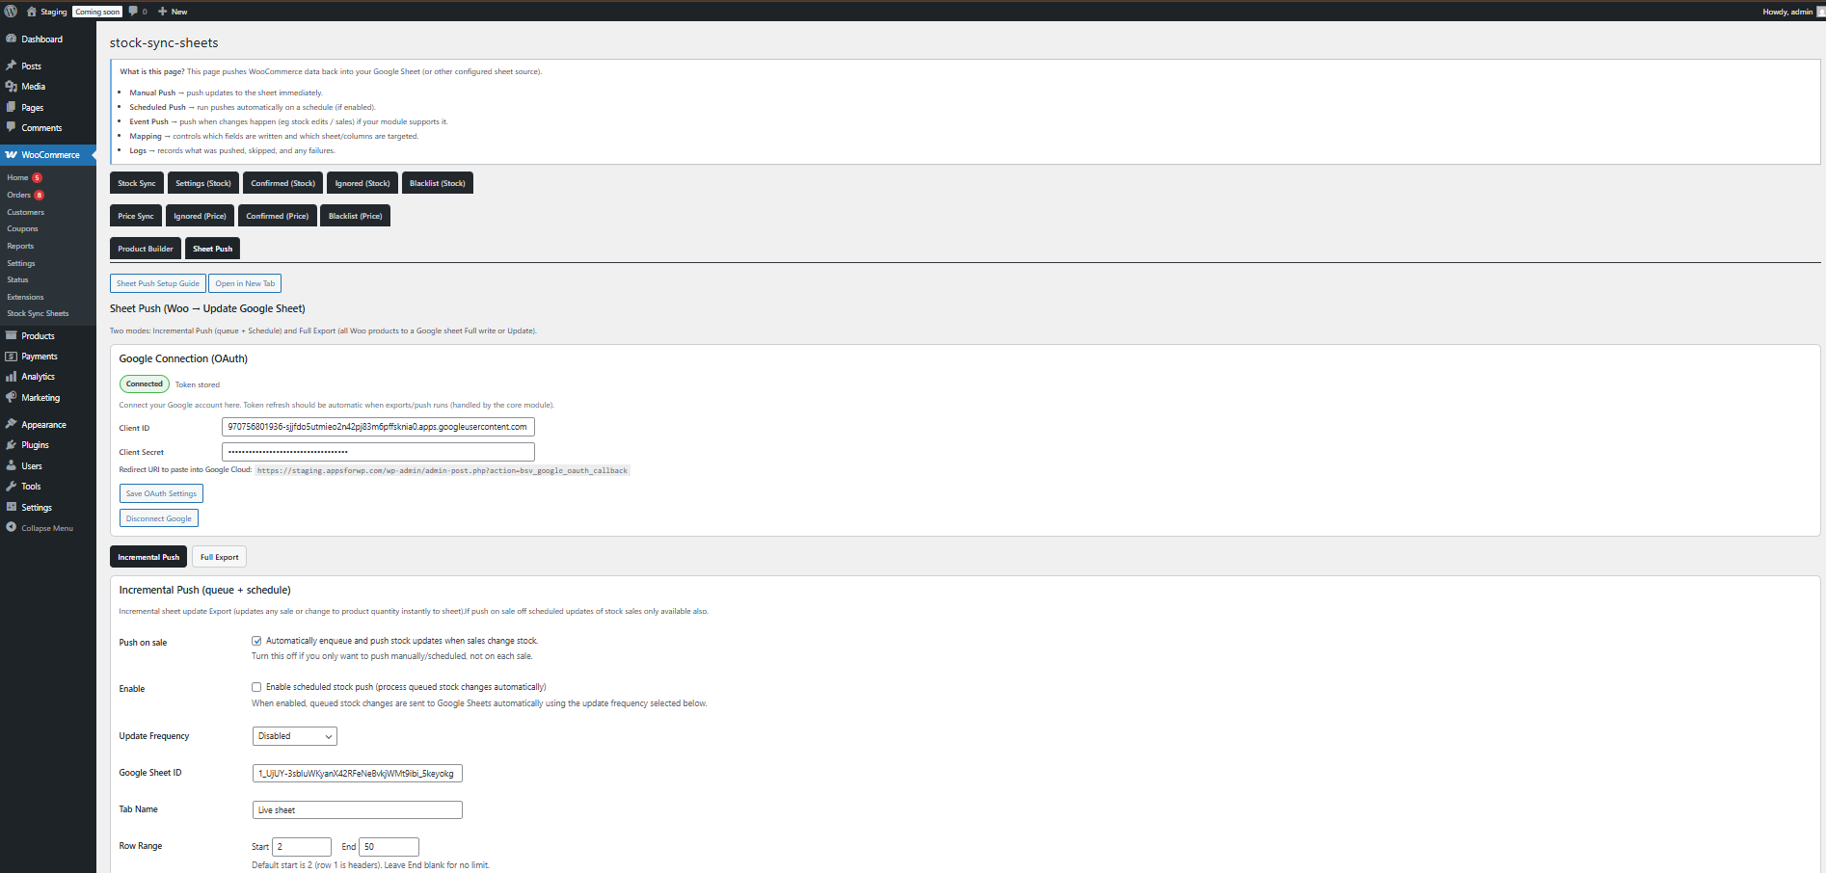Open the Update Frequency dropdown
The height and width of the screenshot is (873, 1826).
click(294, 735)
